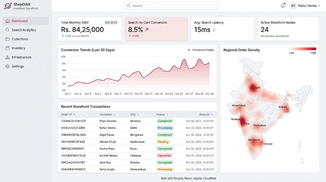The image size is (326, 182).
Task: Click the Delhi hotspot on map
Action: 253,87
